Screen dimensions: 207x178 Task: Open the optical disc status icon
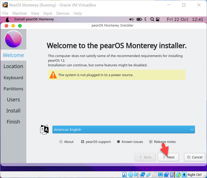(x=131, y=175)
